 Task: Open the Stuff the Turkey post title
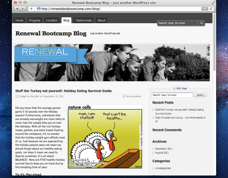(x=63, y=91)
